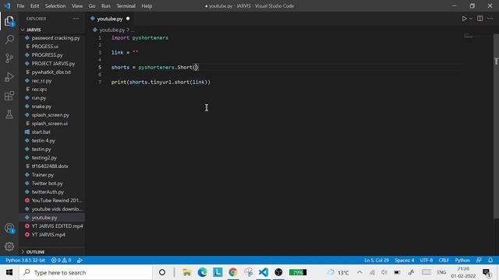This screenshot has height=280, width=499.
Task: Click the editor vertical scrollbar
Action: coord(496,125)
